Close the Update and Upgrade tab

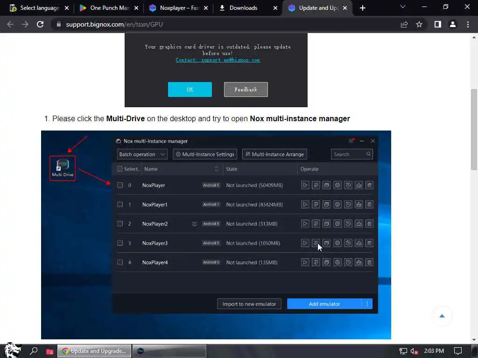[345, 8]
